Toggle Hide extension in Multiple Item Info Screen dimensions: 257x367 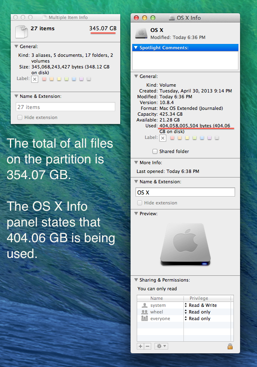(20, 117)
